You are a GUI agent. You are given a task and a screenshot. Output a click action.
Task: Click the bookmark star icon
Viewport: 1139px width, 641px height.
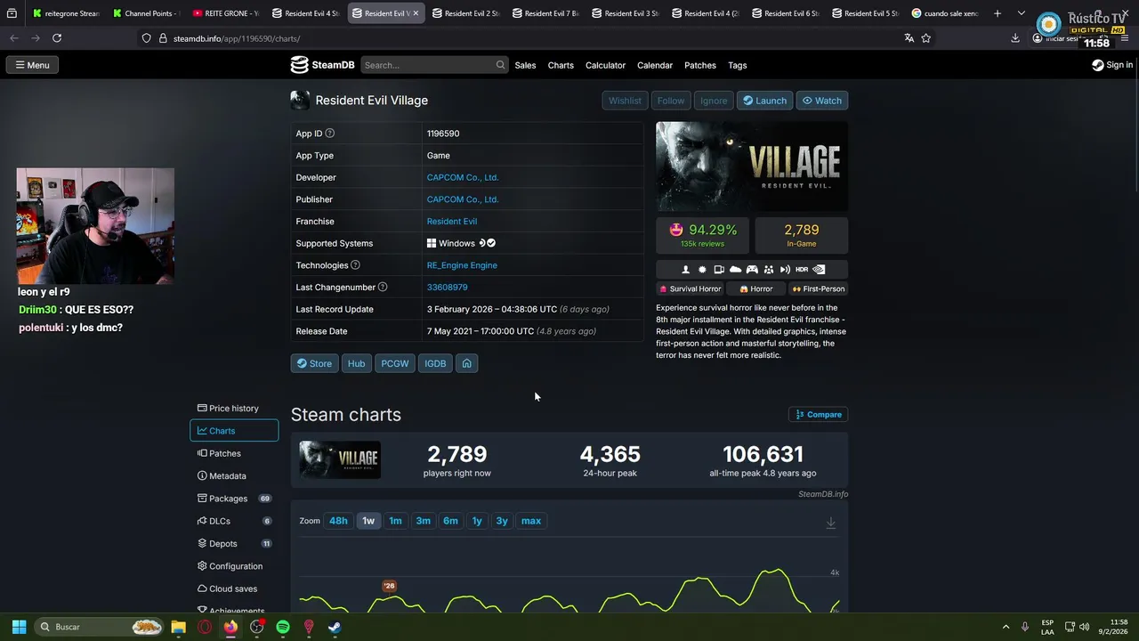tap(926, 38)
